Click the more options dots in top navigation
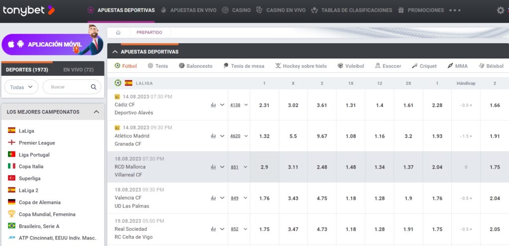 pyautogui.click(x=455, y=10)
